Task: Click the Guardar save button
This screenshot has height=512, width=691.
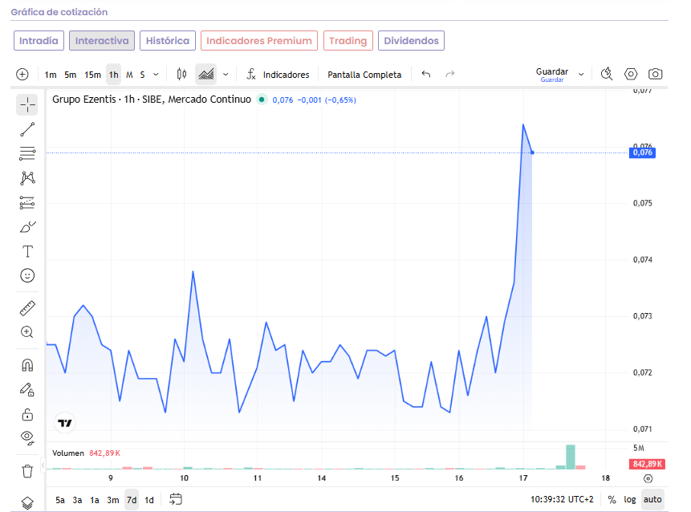Action: 551,74
